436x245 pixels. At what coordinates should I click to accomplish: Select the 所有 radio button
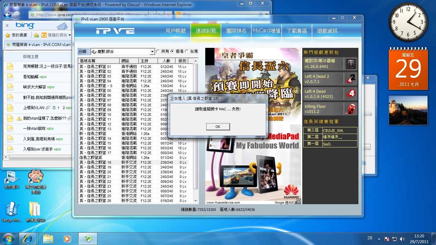pos(158,51)
